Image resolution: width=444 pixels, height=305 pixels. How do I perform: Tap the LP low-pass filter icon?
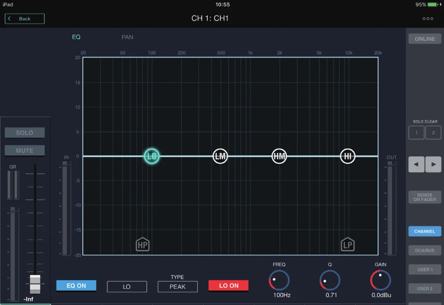(x=347, y=244)
